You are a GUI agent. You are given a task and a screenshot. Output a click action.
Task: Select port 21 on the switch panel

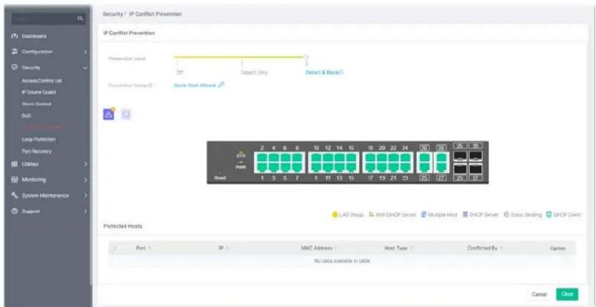(x=393, y=167)
